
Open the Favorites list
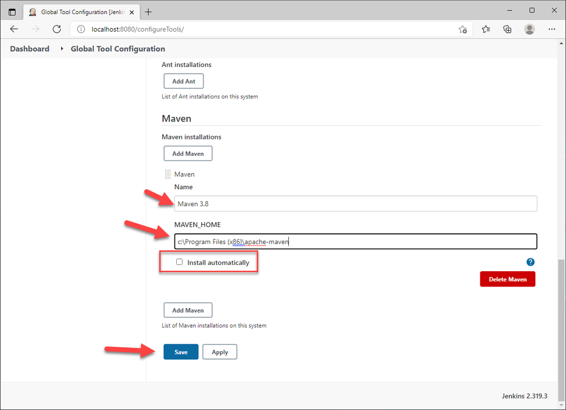coord(486,29)
